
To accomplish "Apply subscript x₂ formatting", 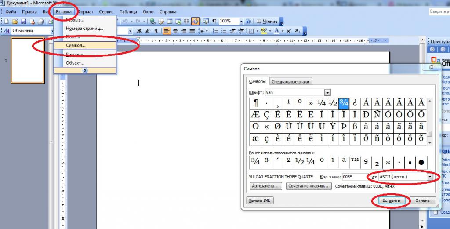I will pos(298,31).
